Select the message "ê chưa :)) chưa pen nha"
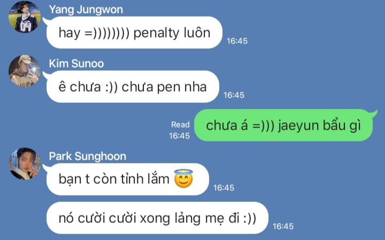This screenshot has height=240, width=385. tap(133, 87)
